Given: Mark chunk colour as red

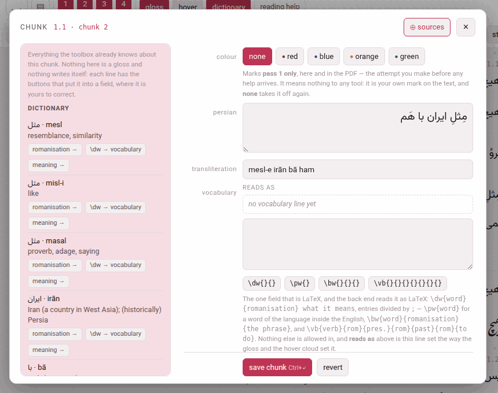Looking at the screenshot, I should click(290, 57).
